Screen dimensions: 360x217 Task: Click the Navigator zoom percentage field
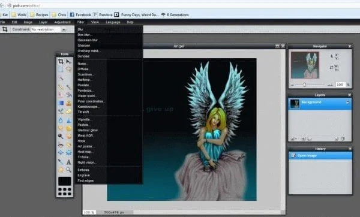pos(340,85)
